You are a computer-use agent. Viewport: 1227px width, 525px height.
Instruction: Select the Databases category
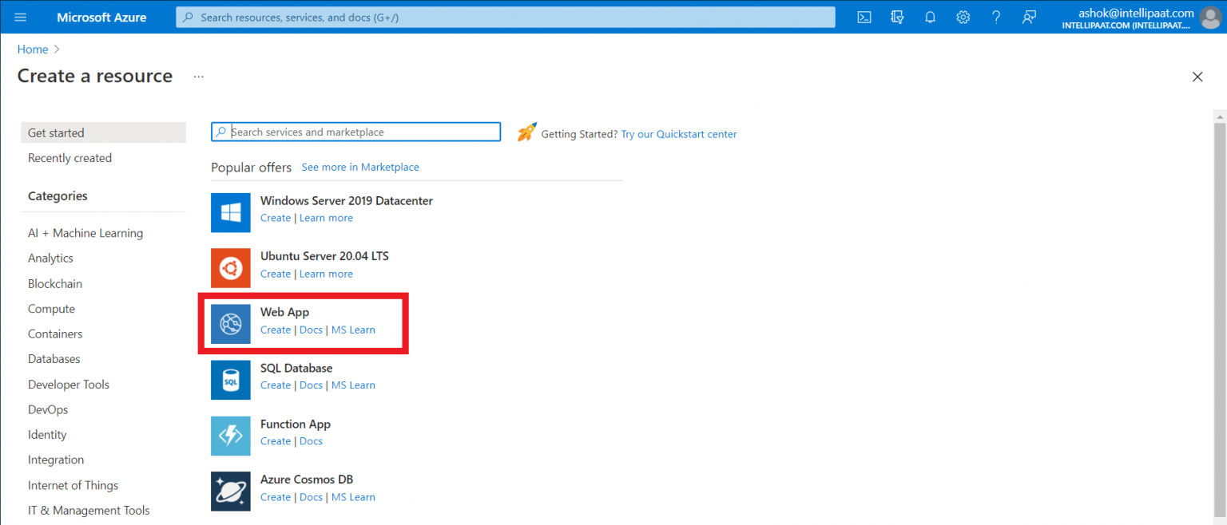[x=54, y=358]
